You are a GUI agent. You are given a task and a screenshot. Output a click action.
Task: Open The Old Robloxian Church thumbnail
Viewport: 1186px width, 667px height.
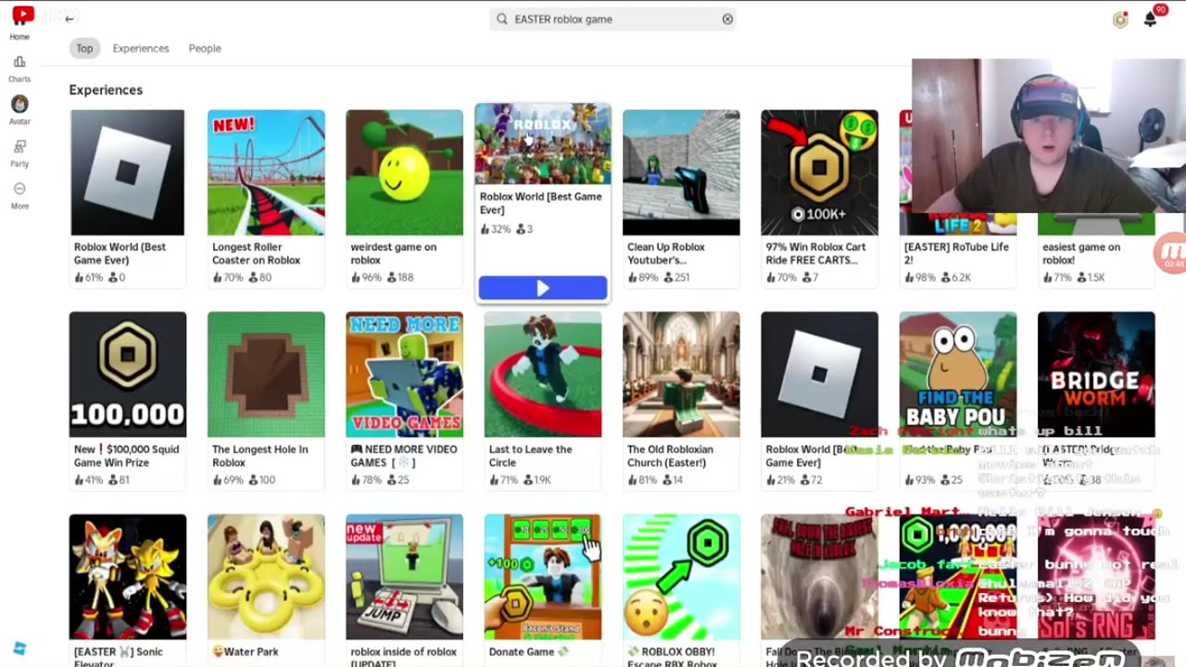[x=681, y=374]
